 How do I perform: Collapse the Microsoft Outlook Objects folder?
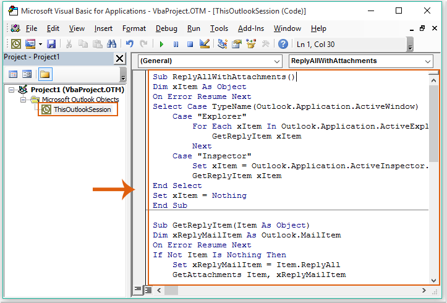coord(23,100)
